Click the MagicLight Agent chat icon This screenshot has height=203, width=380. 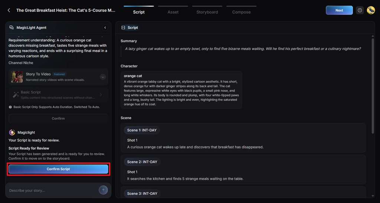tap(12, 27)
